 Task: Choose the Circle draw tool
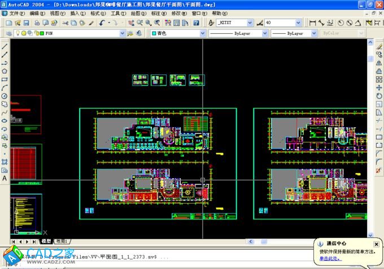click(x=5, y=96)
